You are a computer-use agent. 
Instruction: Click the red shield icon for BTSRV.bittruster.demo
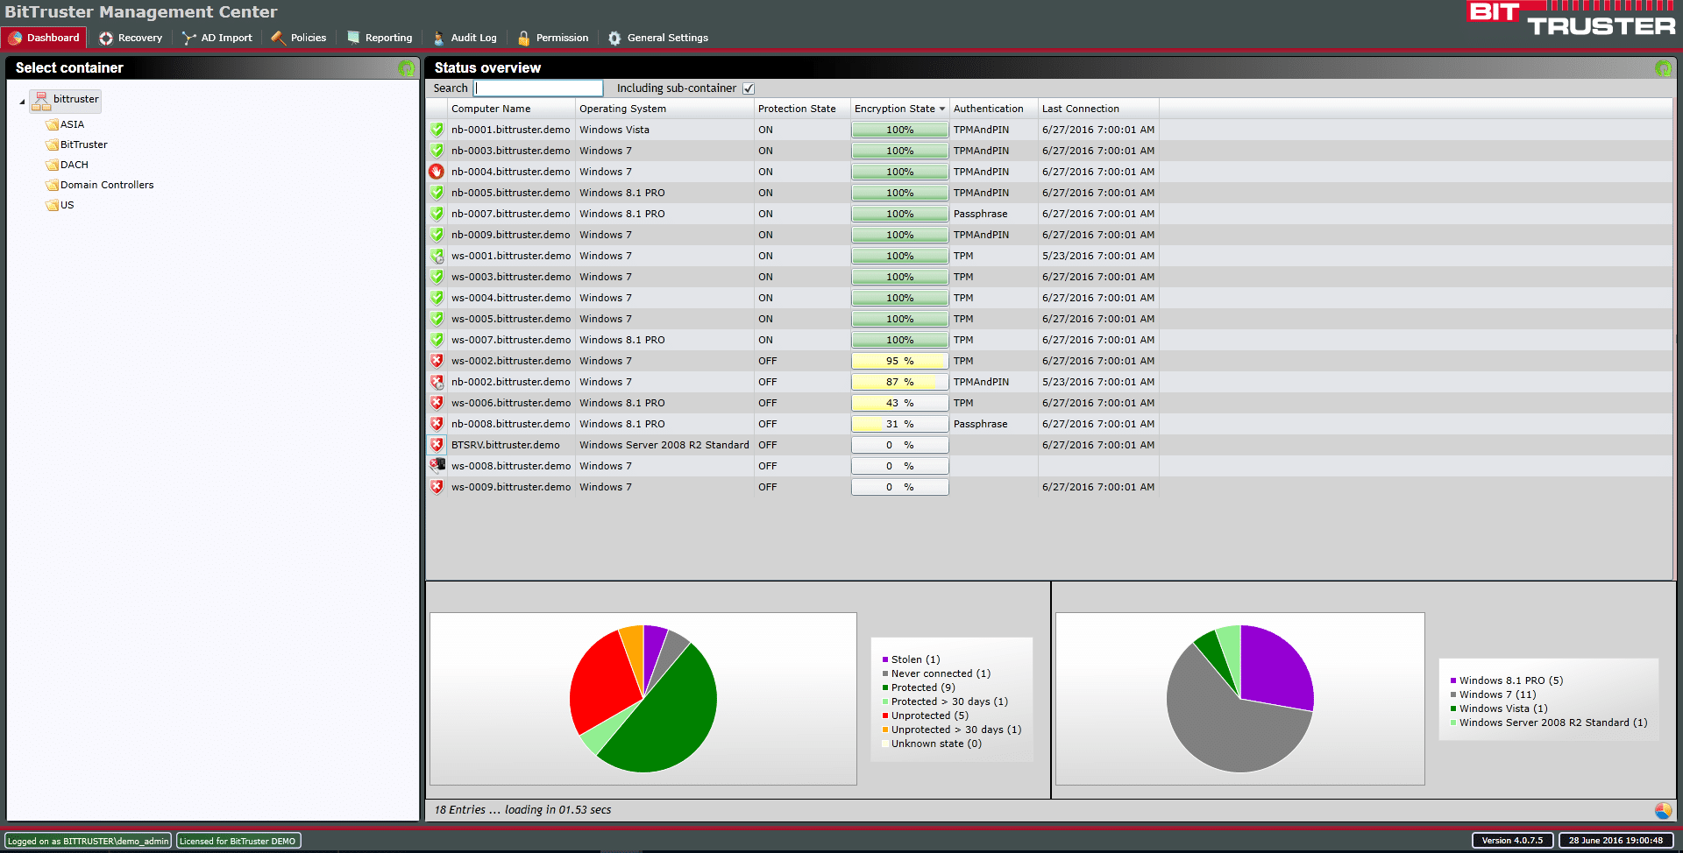click(437, 445)
